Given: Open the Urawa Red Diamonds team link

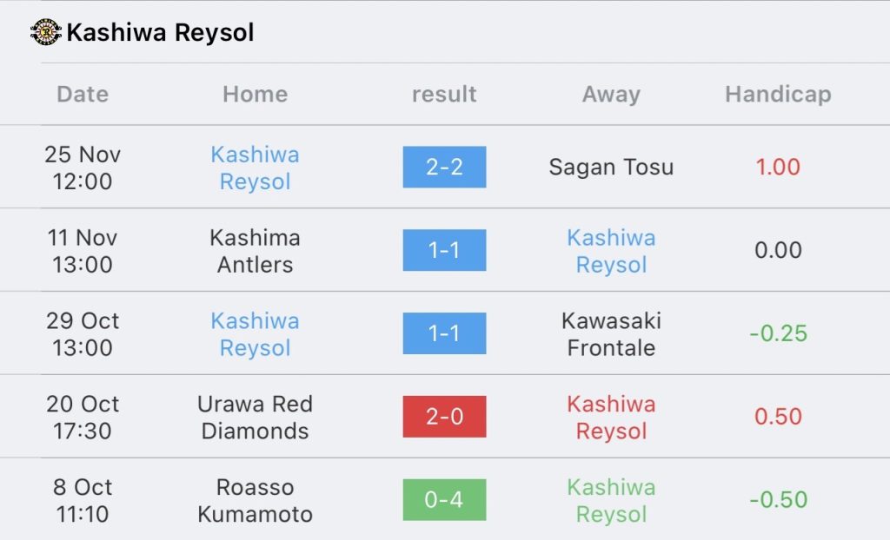Looking at the screenshot, I should click(x=255, y=418).
